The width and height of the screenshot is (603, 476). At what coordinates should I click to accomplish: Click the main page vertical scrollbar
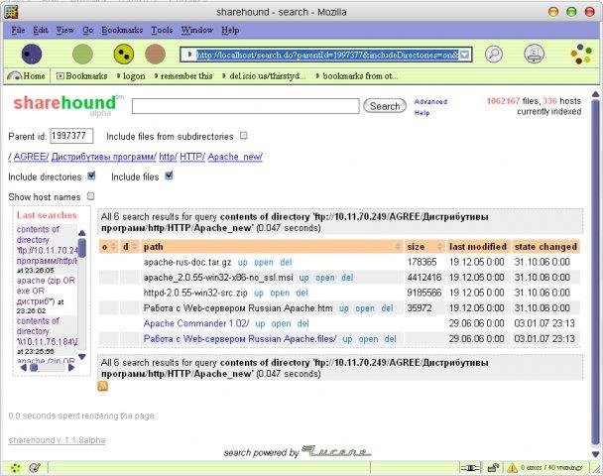point(595,273)
